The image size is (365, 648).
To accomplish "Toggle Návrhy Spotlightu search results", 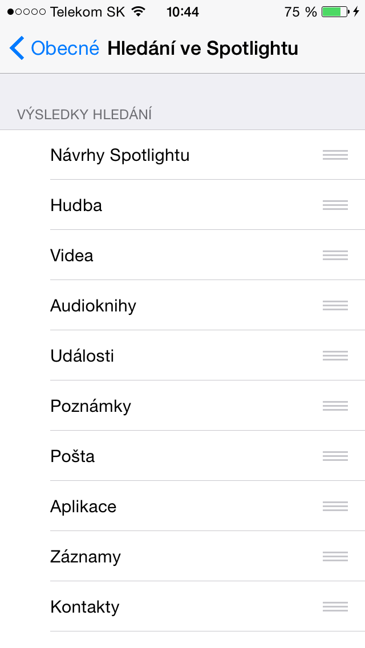I will click(x=171, y=155).
